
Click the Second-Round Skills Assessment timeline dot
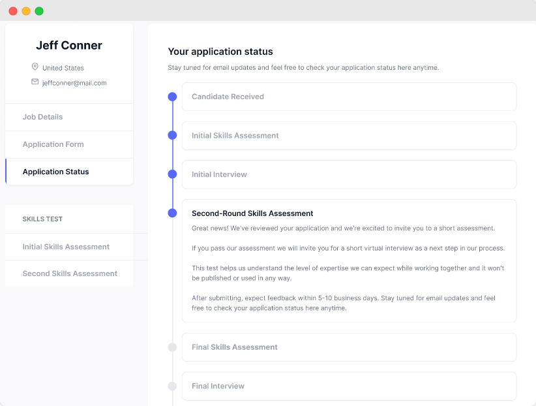[x=172, y=213]
